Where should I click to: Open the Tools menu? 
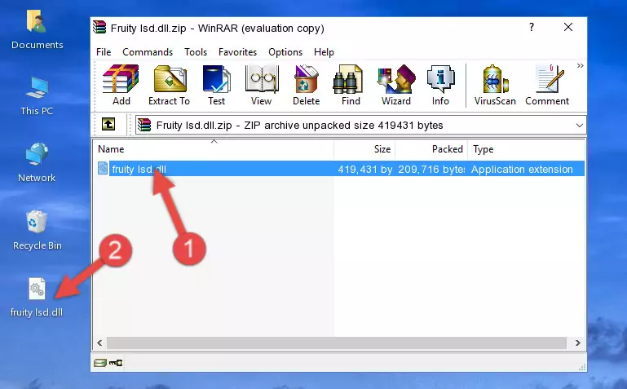[x=196, y=52]
